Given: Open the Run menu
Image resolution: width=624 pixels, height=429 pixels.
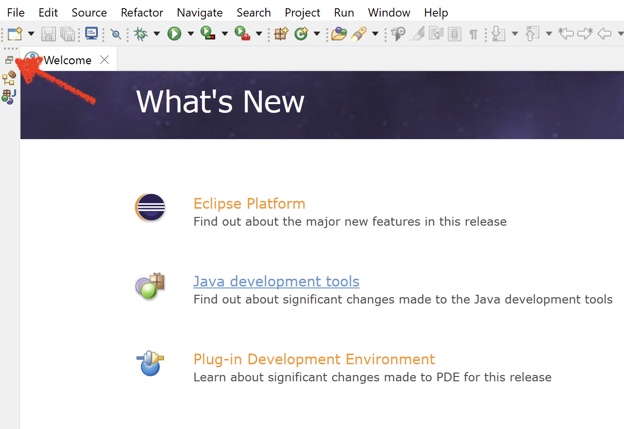Looking at the screenshot, I should click(x=344, y=13).
